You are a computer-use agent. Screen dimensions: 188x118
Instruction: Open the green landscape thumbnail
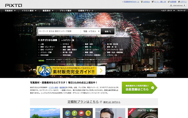[x=45, y=113]
